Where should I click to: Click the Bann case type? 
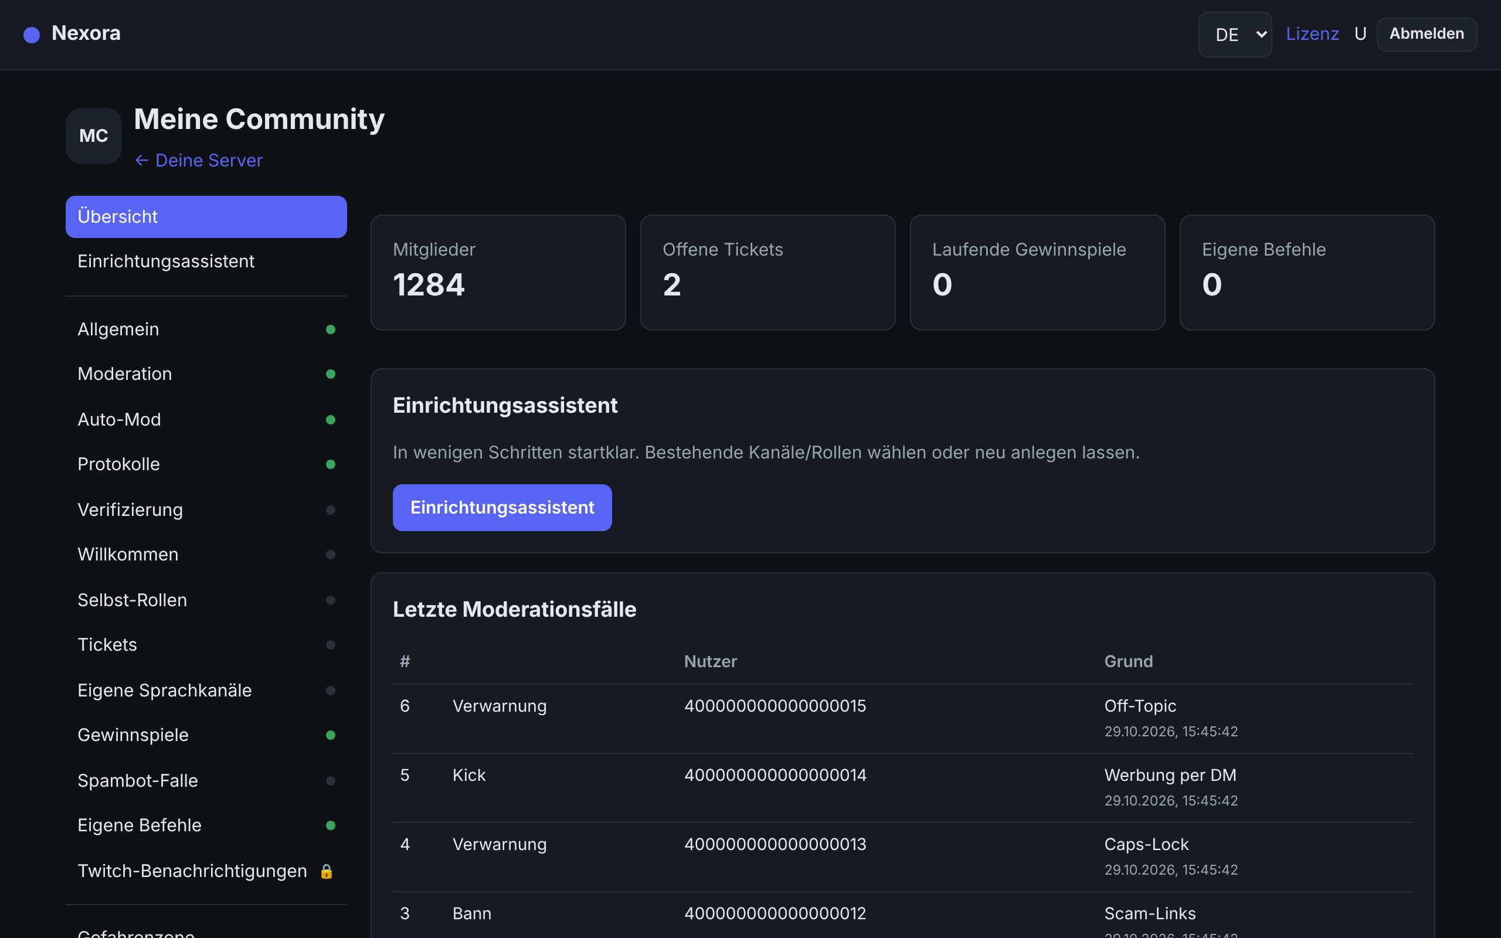(472, 914)
